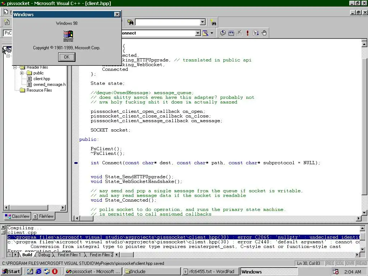Click the breakpoint arrow marker in margin
The image size is (368, 276).
(x=76, y=163)
